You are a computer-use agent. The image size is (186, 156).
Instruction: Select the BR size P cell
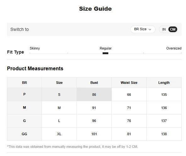25,95
